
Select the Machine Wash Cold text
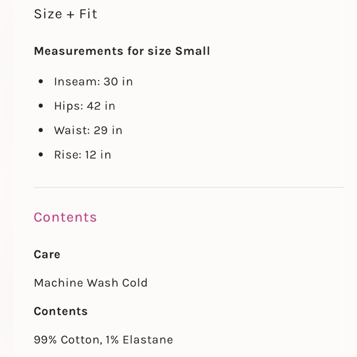pyautogui.click(x=91, y=283)
